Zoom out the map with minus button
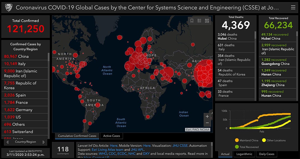The image size is (300, 159). click(x=207, y=123)
